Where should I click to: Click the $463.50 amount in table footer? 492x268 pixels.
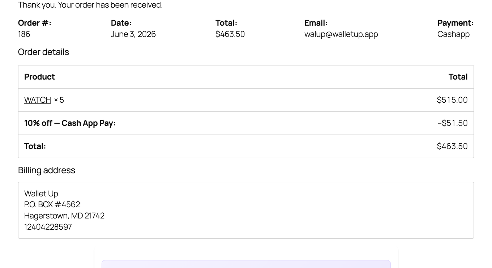coord(452,146)
